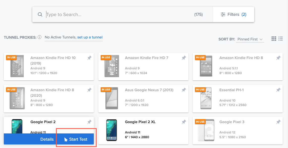Viewport: 288px width, 148px height.
Task: Click the device count (175) indicator
Action: click(x=198, y=14)
